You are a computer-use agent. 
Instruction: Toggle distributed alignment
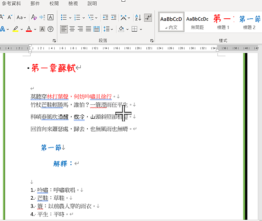point(97,29)
